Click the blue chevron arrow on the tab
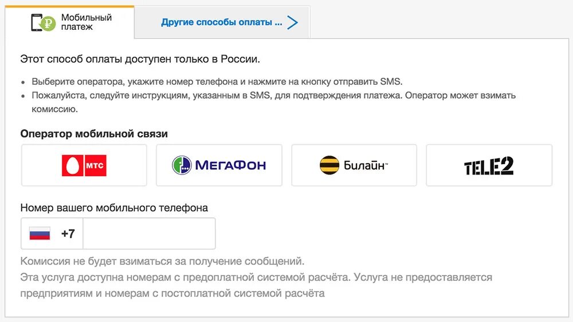Screen dimensions: 573x322 pyautogui.click(x=293, y=23)
